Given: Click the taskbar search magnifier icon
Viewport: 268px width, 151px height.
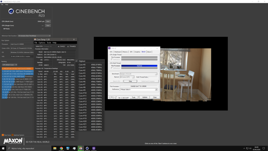Looking at the screenshot, I should [9, 148].
